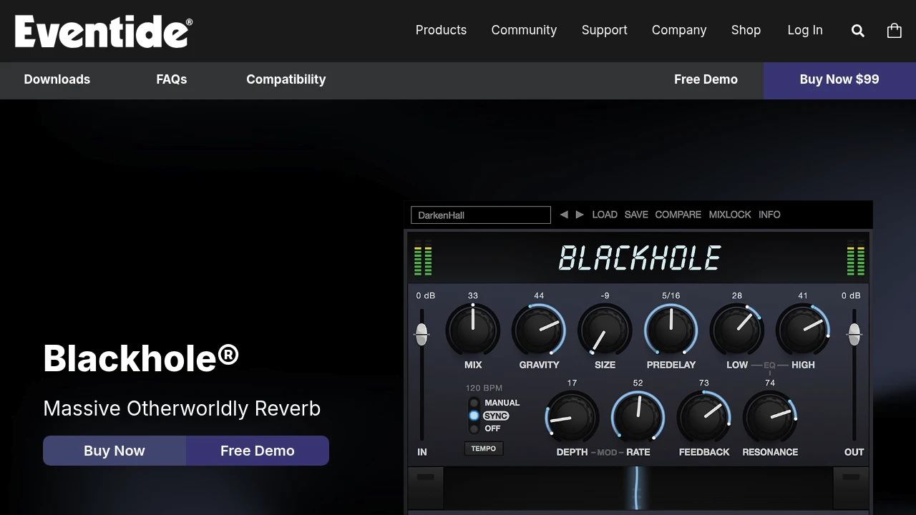Click the BLACKHOLE display title
Image resolution: width=916 pixels, height=515 pixels.
tap(640, 258)
